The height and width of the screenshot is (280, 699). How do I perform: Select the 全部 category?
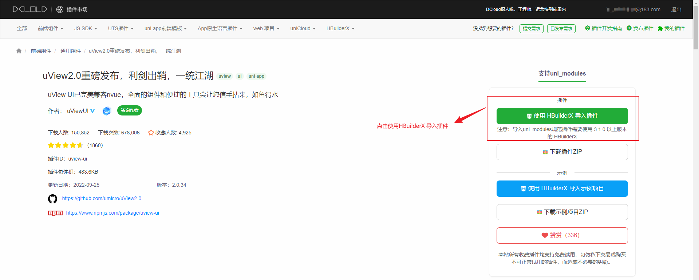[22, 28]
